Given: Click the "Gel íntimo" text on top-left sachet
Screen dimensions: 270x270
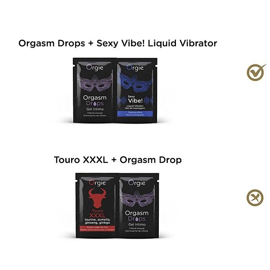Looking at the screenshot, I should point(95,109).
